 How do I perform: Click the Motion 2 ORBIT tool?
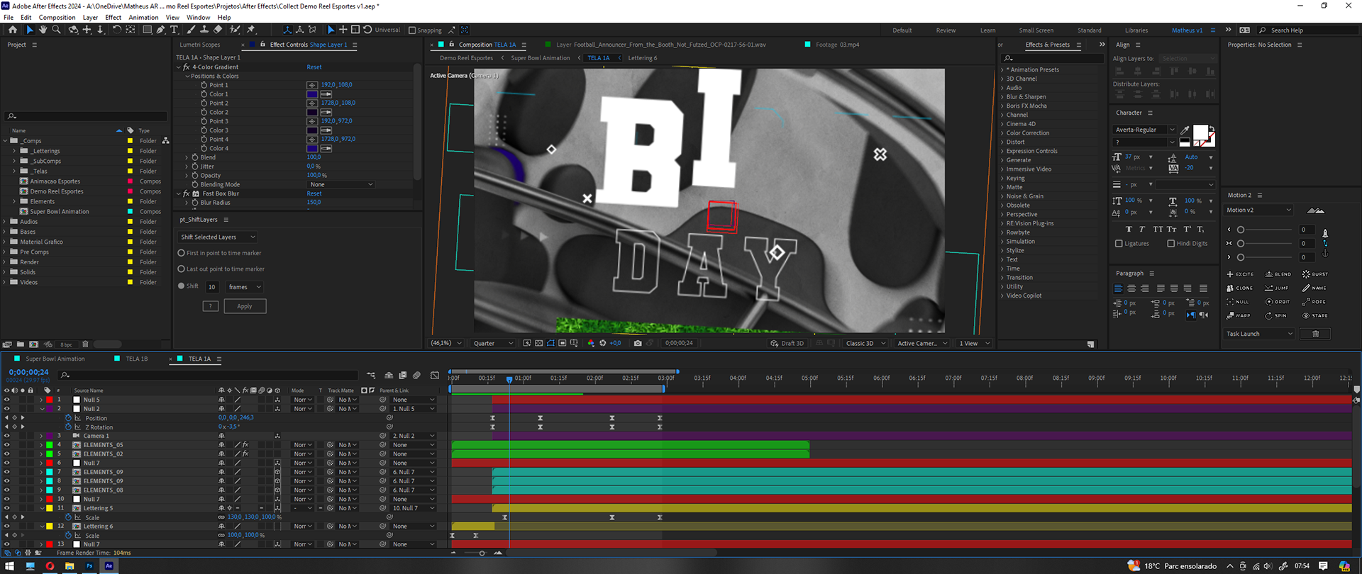pyautogui.click(x=1278, y=302)
